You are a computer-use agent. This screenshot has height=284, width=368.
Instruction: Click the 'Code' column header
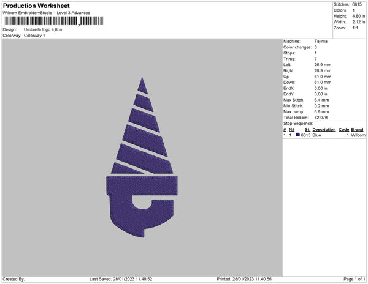click(x=343, y=130)
